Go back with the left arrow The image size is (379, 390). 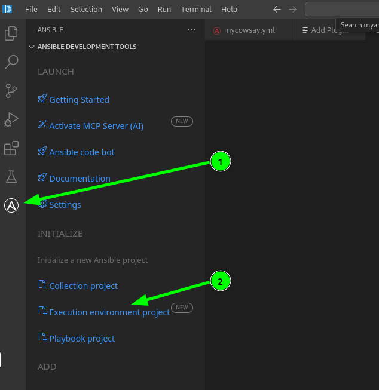tap(277, 10)
